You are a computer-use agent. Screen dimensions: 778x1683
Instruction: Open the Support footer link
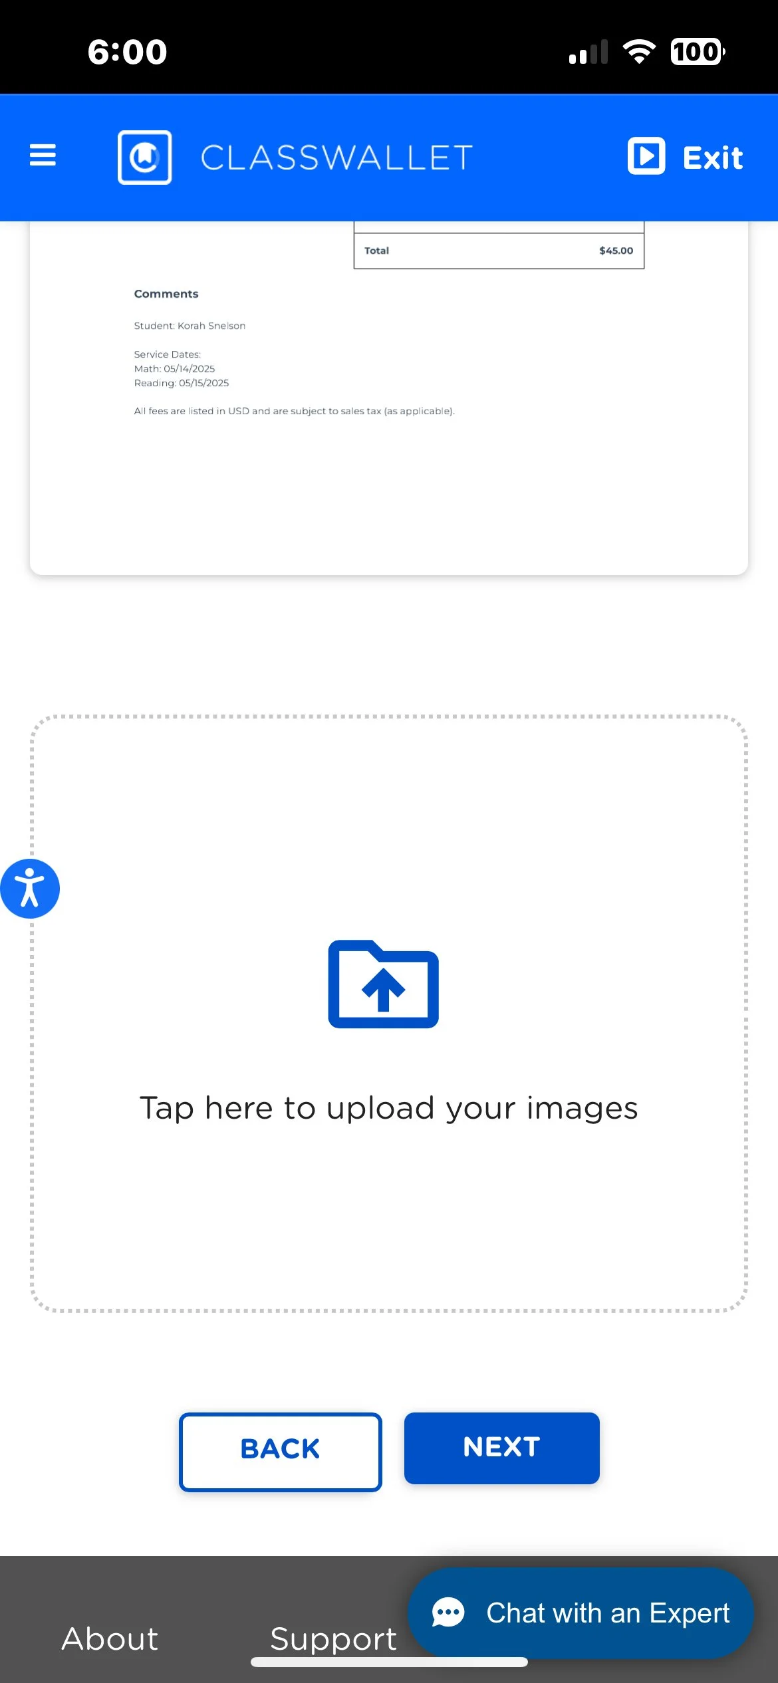pos(333,1639)
